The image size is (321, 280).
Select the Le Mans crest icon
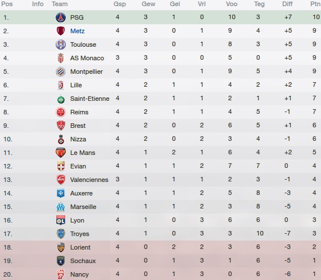coord(61,153)
